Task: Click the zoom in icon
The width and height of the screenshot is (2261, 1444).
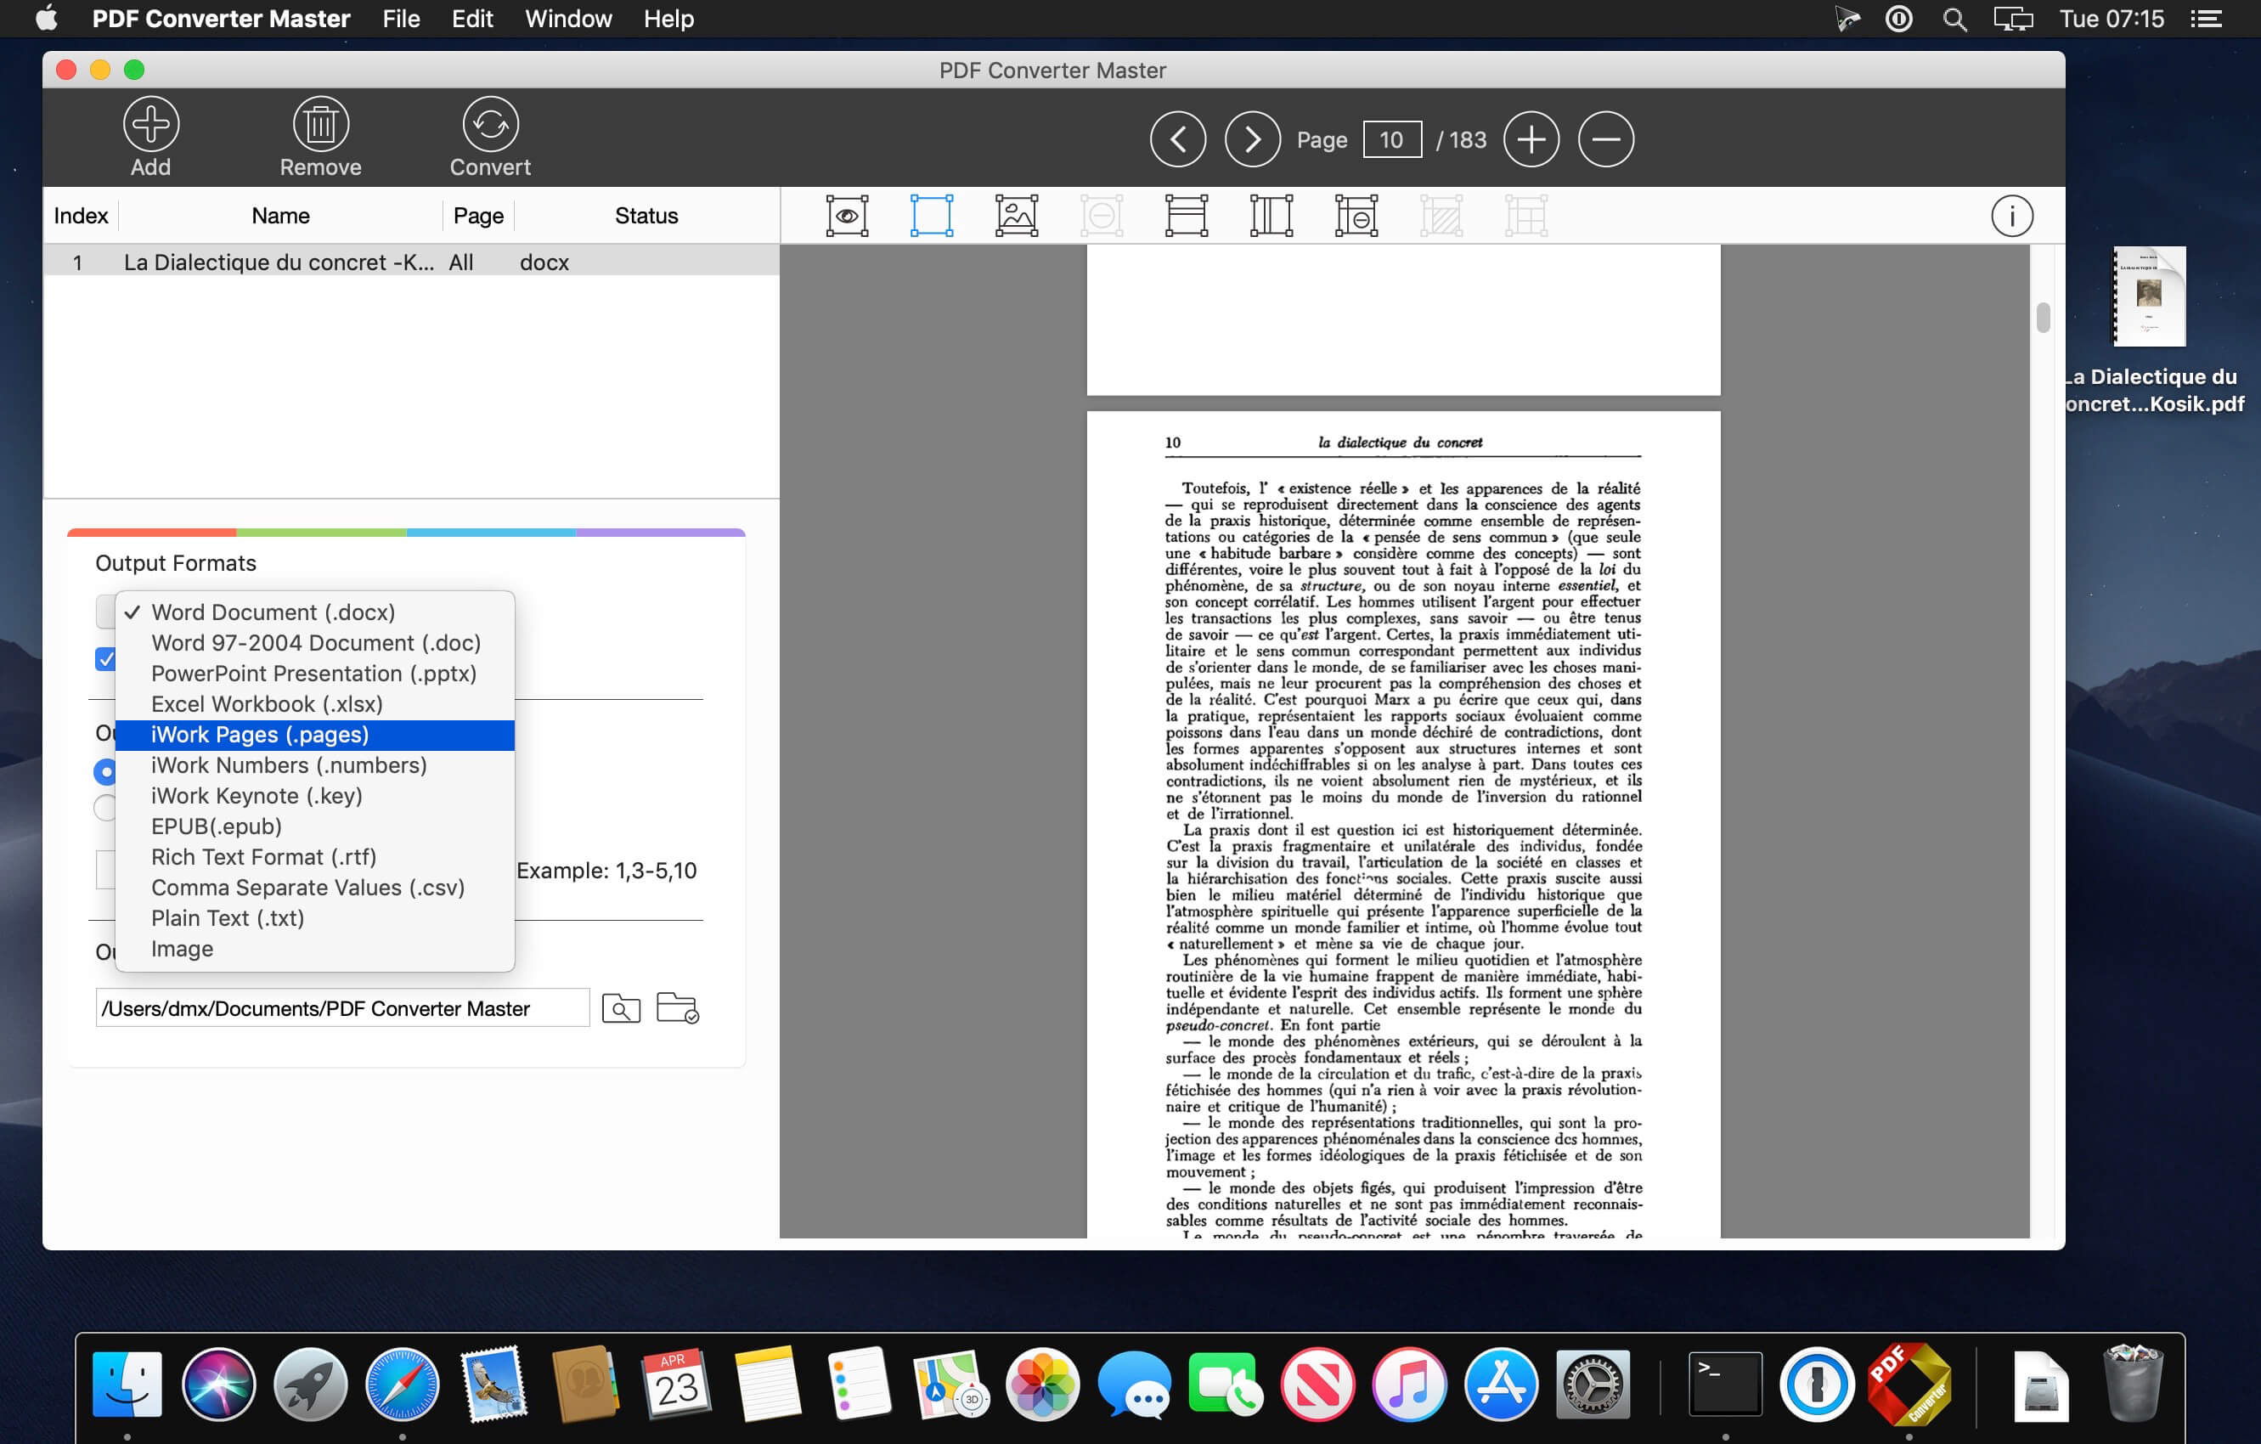Action: pyautogui.click(x=1528, y=138)
